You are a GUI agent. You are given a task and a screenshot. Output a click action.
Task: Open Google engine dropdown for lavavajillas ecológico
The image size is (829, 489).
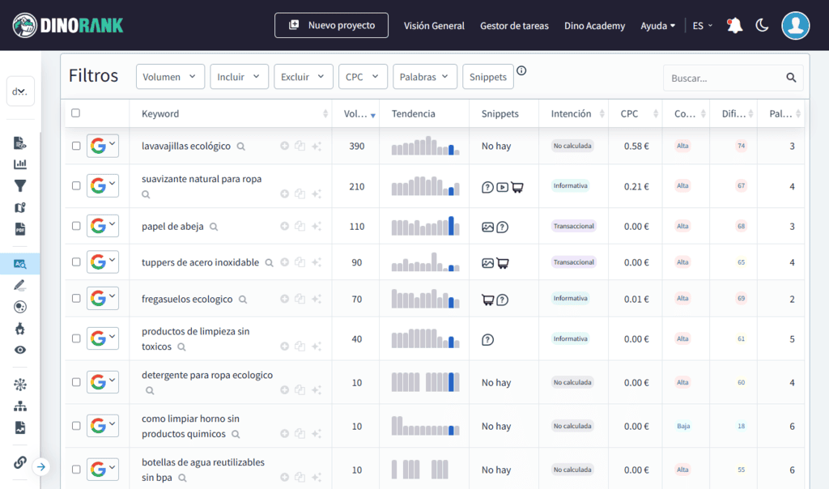[x=103, y=146]
